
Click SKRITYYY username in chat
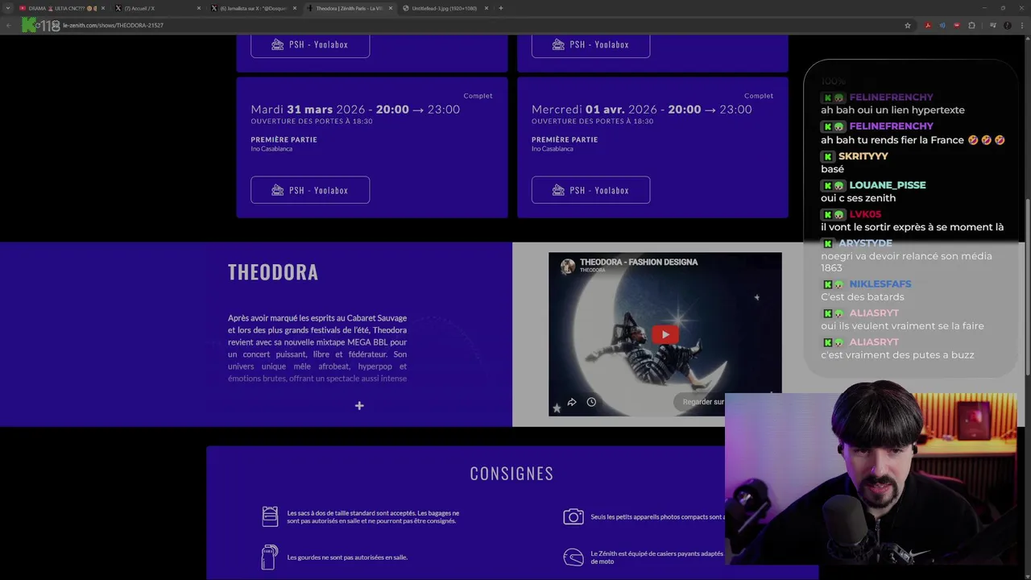(x=863, y=156)
